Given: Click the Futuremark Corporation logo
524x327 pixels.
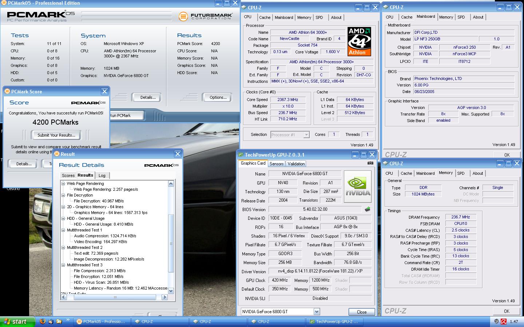Looking at the screenshot, I should coord(206,16).
